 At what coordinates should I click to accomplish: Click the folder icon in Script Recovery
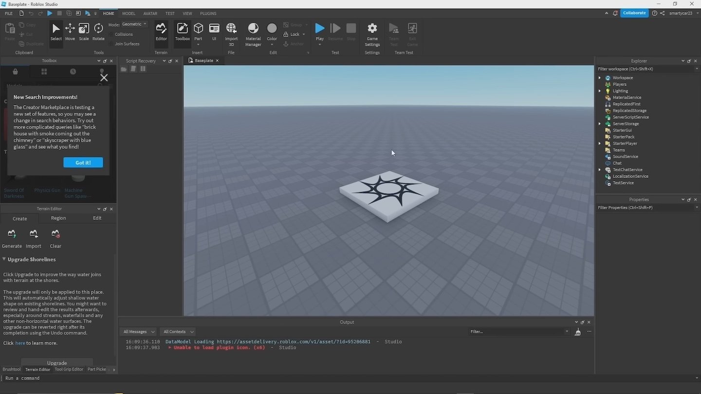point(124,69)
